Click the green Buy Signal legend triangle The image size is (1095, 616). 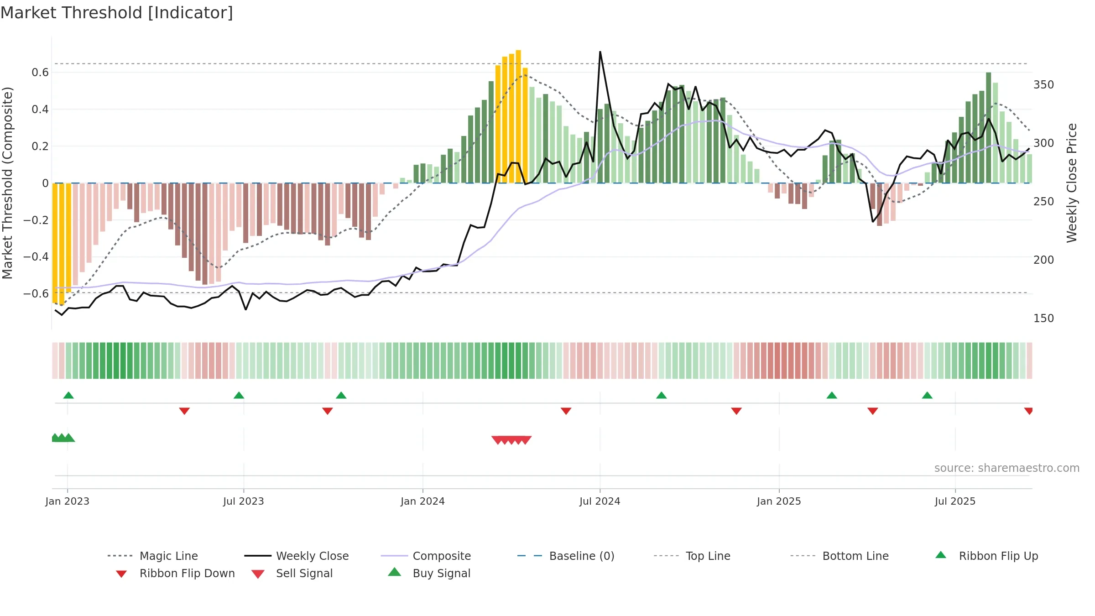(395, 572)
